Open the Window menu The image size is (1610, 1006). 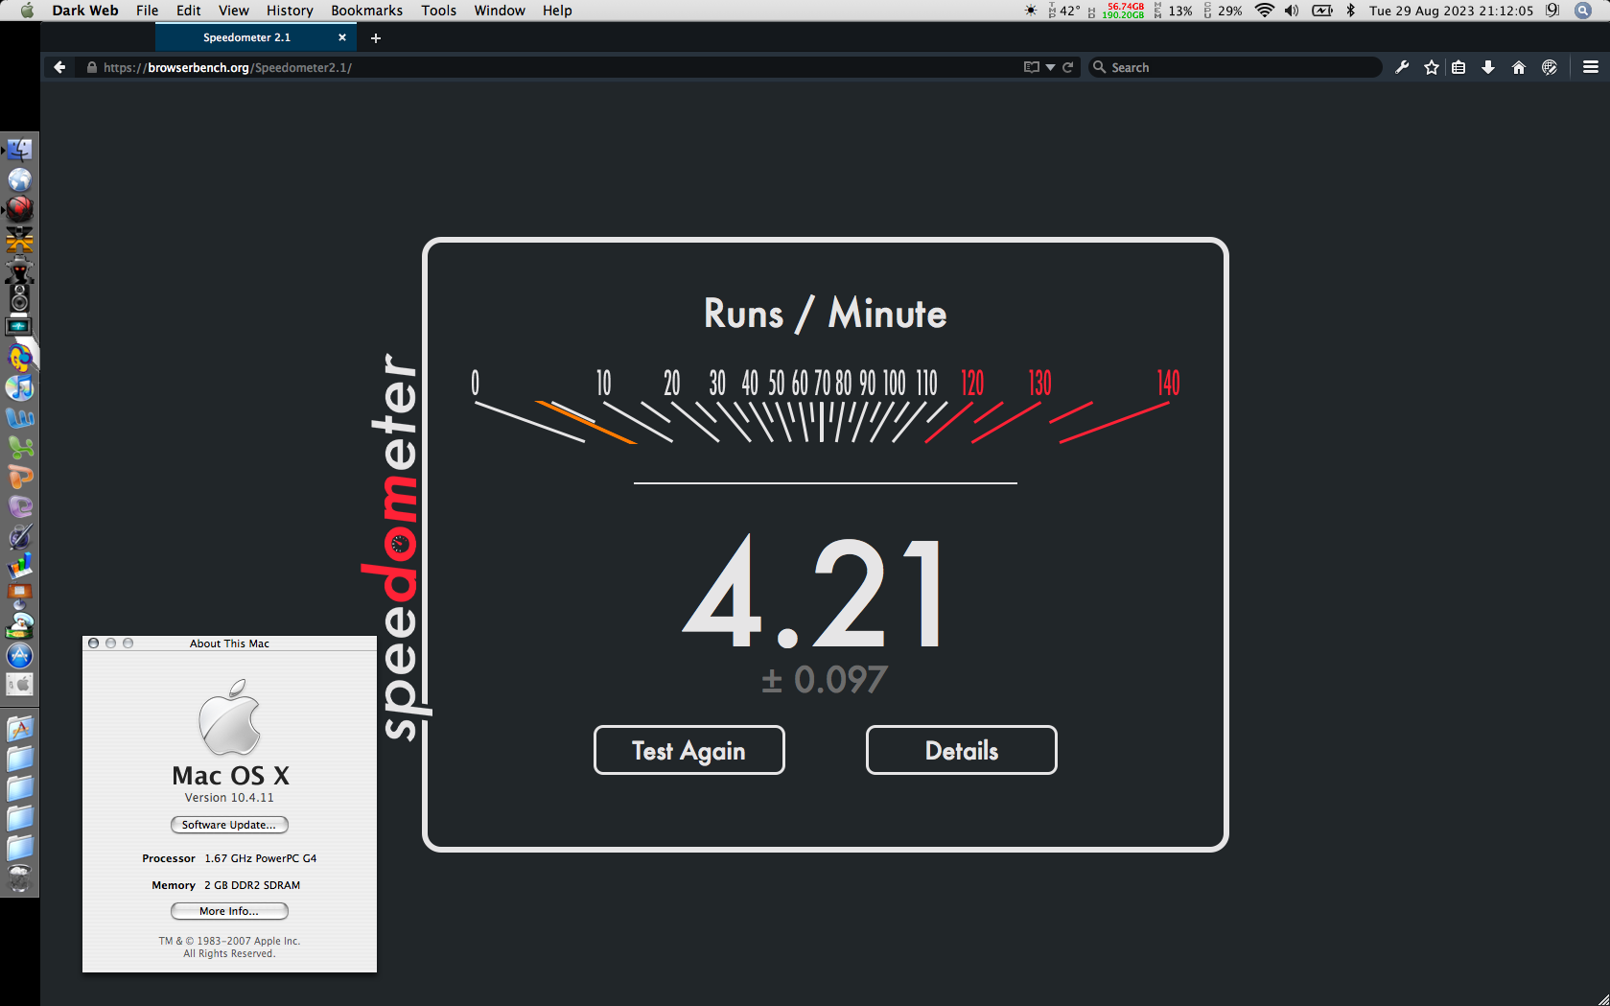[500, 11]
